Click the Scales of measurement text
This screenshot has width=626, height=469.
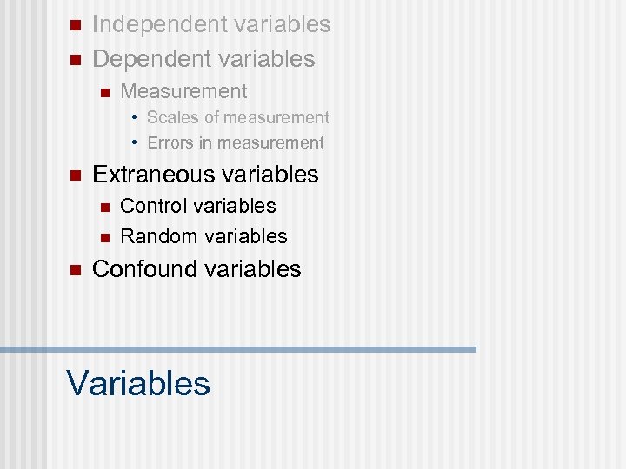238,117
